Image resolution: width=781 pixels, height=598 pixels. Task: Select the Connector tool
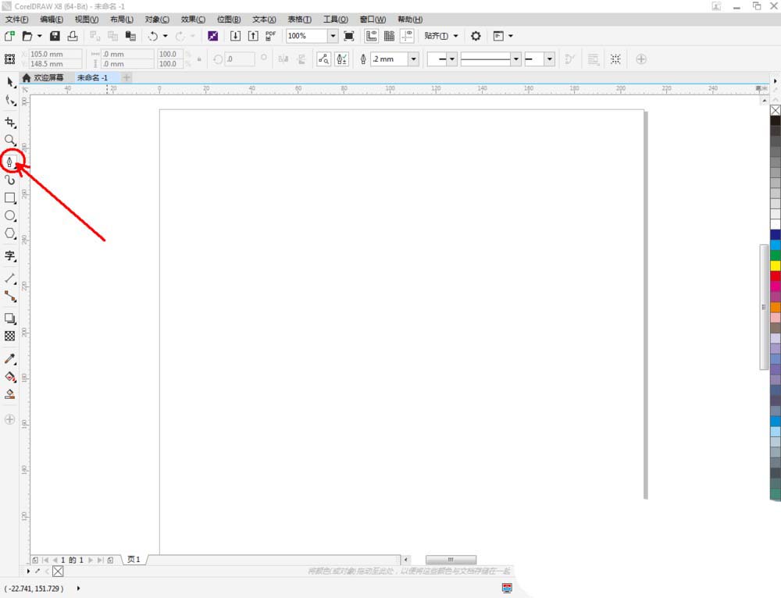10,297
